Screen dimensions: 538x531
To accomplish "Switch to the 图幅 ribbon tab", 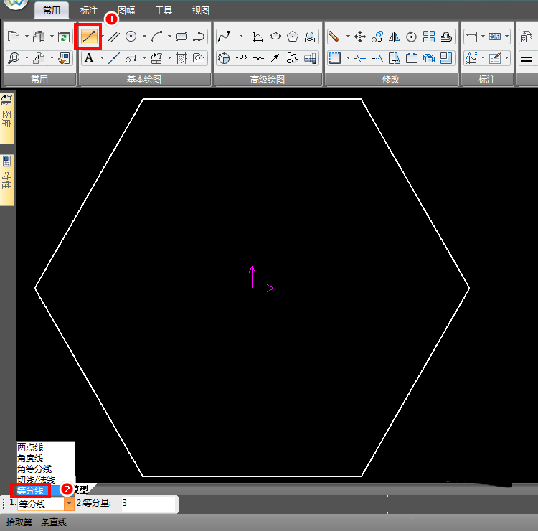I will (x=126, y=11).
